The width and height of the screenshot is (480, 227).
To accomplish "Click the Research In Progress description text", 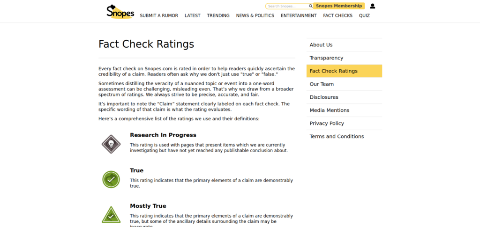I will [x=209, y=148].
